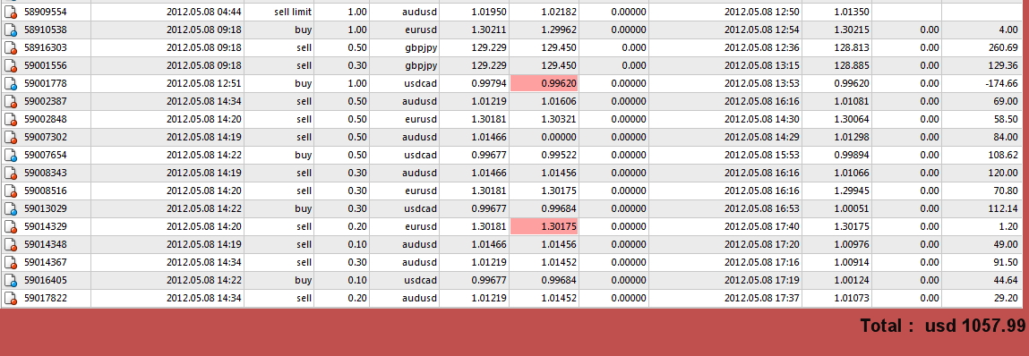1029x356 pixels.
Task: Click the order icon beside ticket 58909554
Action: pos(11,12)
